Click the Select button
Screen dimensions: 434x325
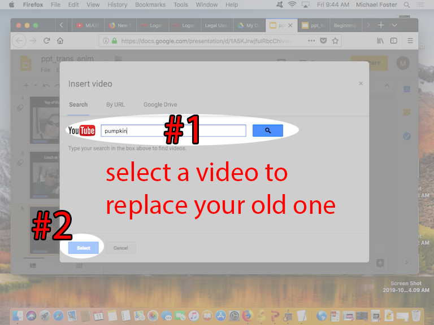tap(83, 248)
